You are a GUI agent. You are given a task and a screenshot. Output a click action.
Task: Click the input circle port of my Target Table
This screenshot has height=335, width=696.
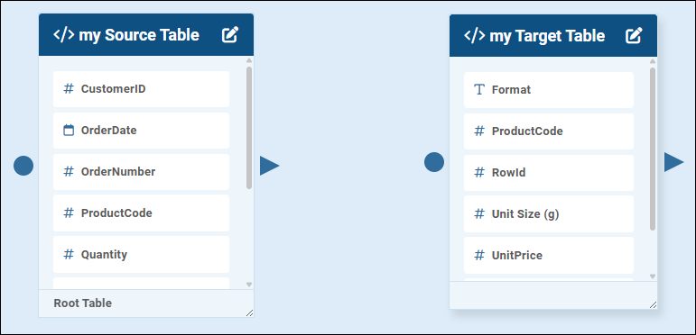pyautogui.click(x=434, y=162)
